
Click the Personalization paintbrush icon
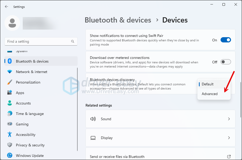coord(10,82)
